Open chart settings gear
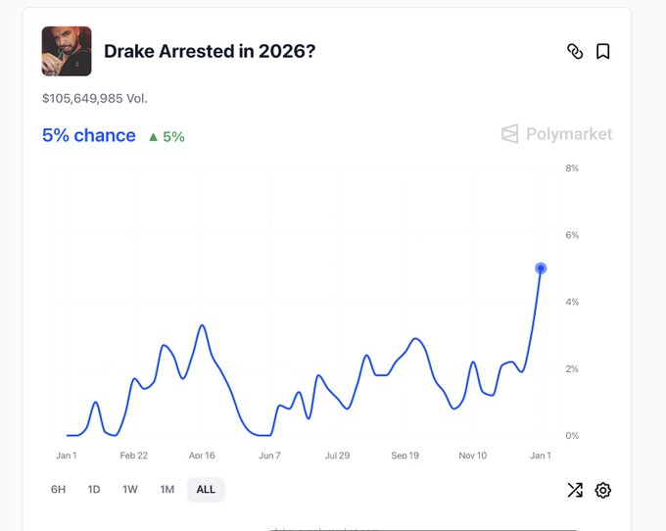The height and width of the screenshot is (531, 666). click(x=603, y=490)
